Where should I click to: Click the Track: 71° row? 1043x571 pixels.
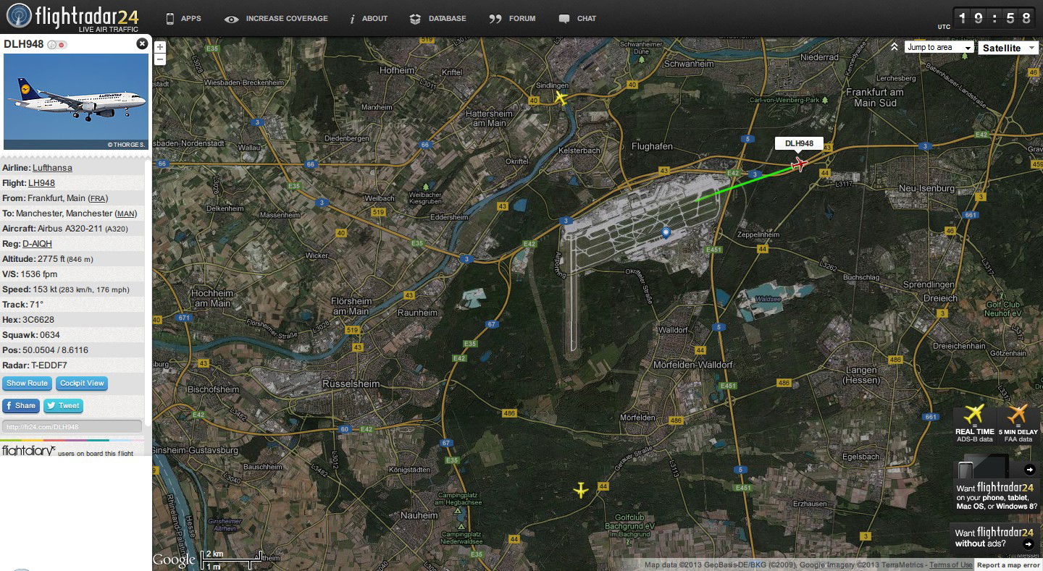(72, 305)
